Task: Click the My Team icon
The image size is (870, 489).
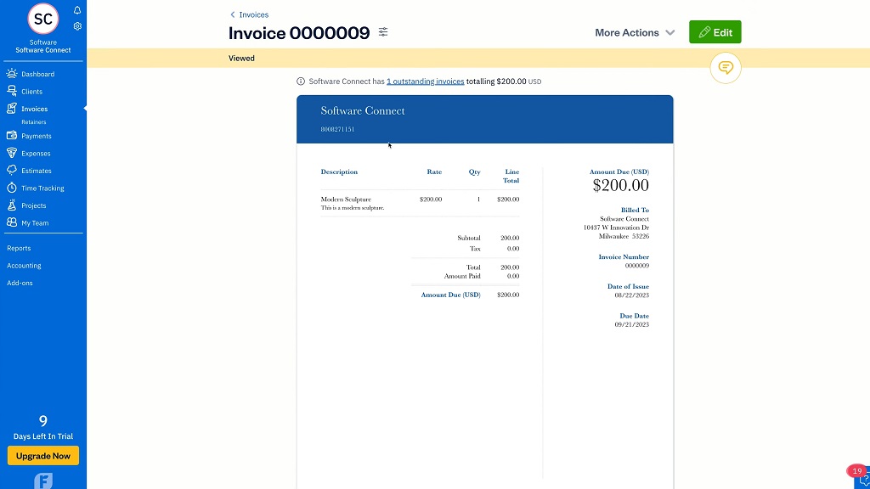Action: pos(12,222)
